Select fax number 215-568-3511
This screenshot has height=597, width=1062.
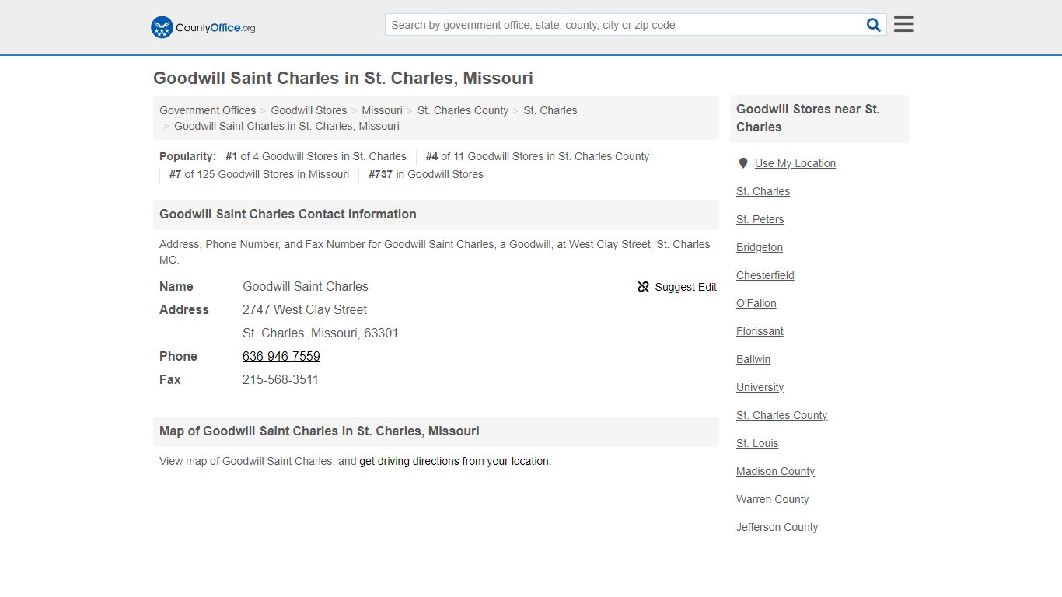(281, 379)
